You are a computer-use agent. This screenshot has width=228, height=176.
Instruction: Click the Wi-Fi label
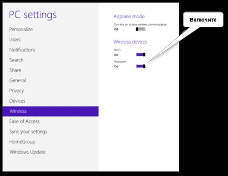(117, 50)
